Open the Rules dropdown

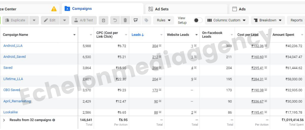tap(164, 20)
